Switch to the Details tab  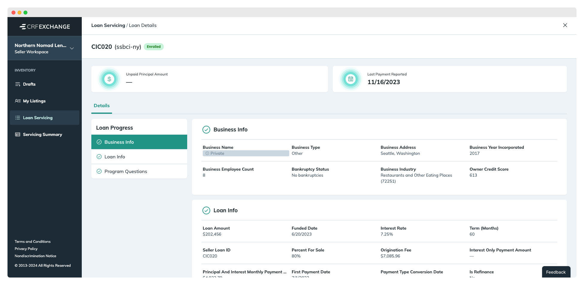(102, 106)
